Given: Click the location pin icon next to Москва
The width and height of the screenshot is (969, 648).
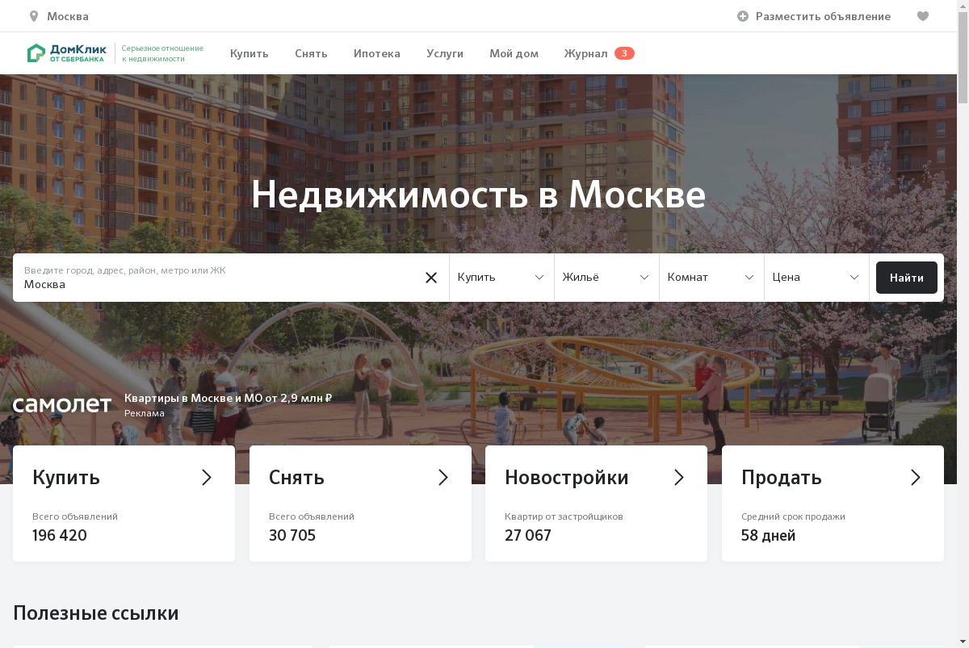Looking at the screenshot, I should pyautogui.click(x=34, y=16).
